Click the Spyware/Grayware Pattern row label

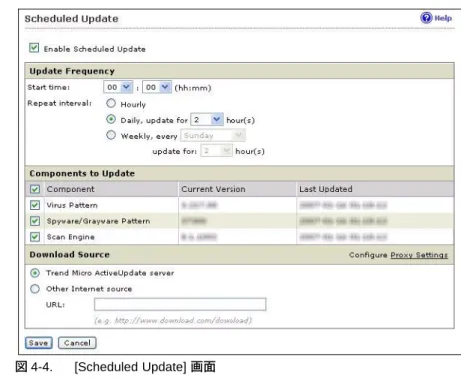tap(98, 221)
